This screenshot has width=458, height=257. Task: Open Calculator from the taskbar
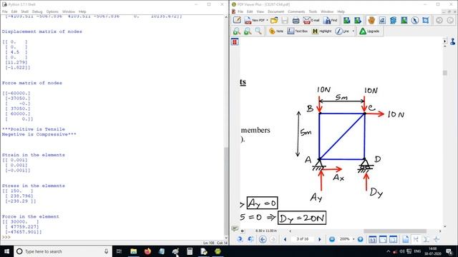(x=190, y=251)
